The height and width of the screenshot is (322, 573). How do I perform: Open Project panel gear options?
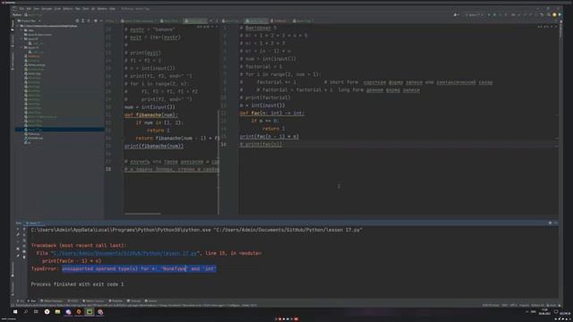(96, 21)
